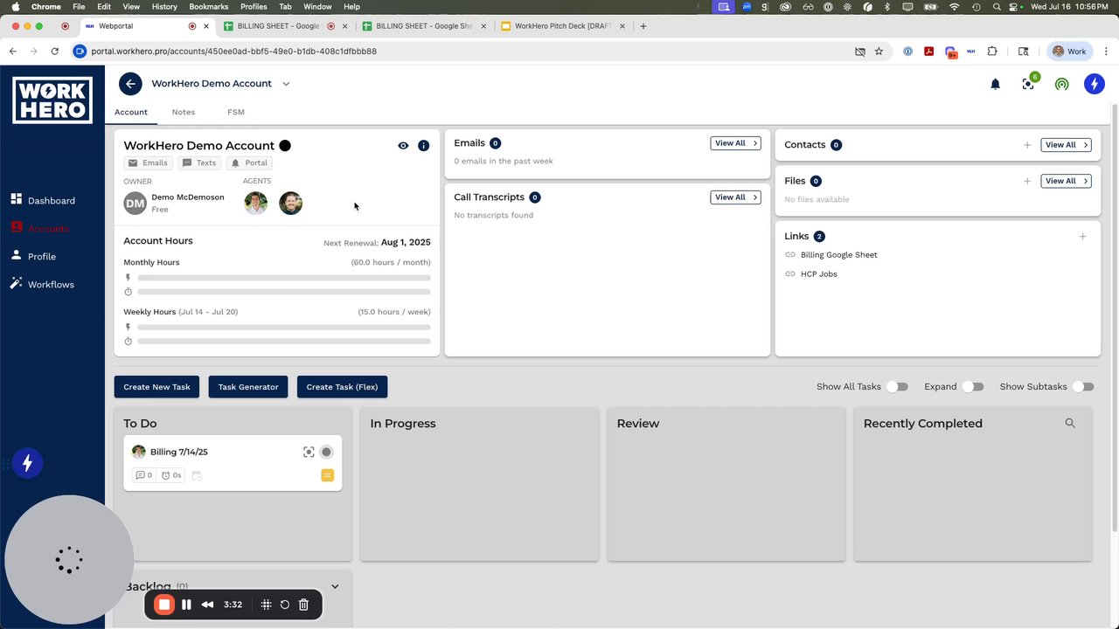Screen dimensions: 1119x629
Task: Open the scan icon with green badge
Action: point(1028,84)
